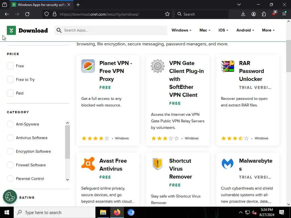The height and width of the screenshot is (218, 291).
Task: Expand the More navigation menu
Action: [268, 30]
